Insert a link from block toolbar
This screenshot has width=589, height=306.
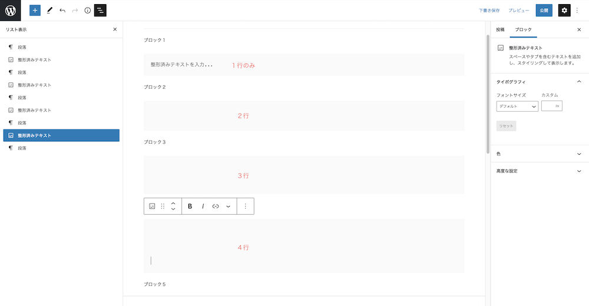point(216,206)
